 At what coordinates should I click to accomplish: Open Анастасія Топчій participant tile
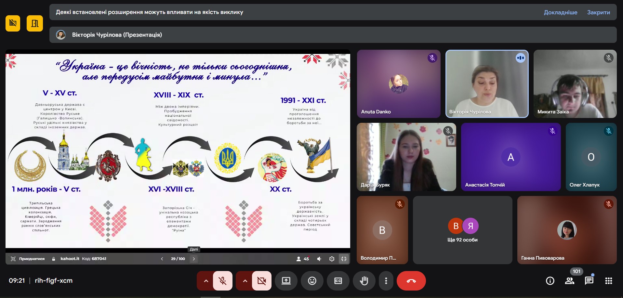point(511,157)
